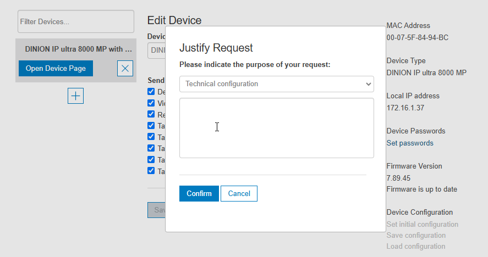The width and height of the screenshot is (488, 257).
Task: Open Device Page for the camera
Action: [x=56, y=69]
